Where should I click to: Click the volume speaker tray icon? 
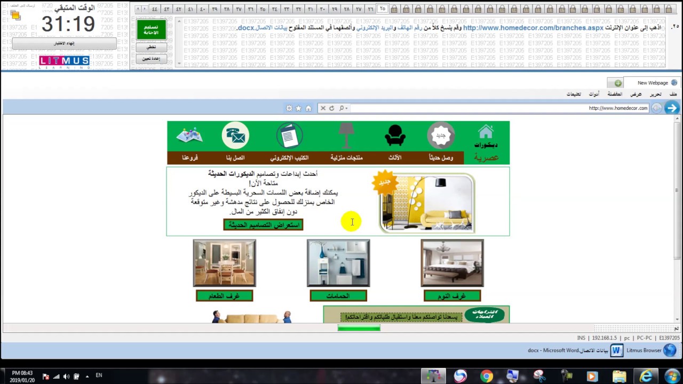[66, 377]
